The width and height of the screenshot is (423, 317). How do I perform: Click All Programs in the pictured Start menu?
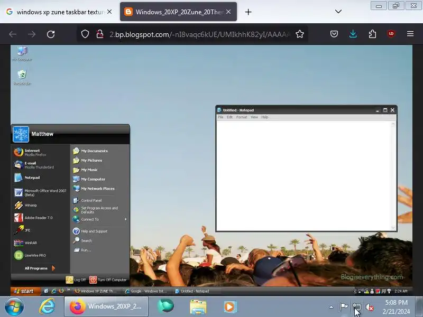(40, 268)
